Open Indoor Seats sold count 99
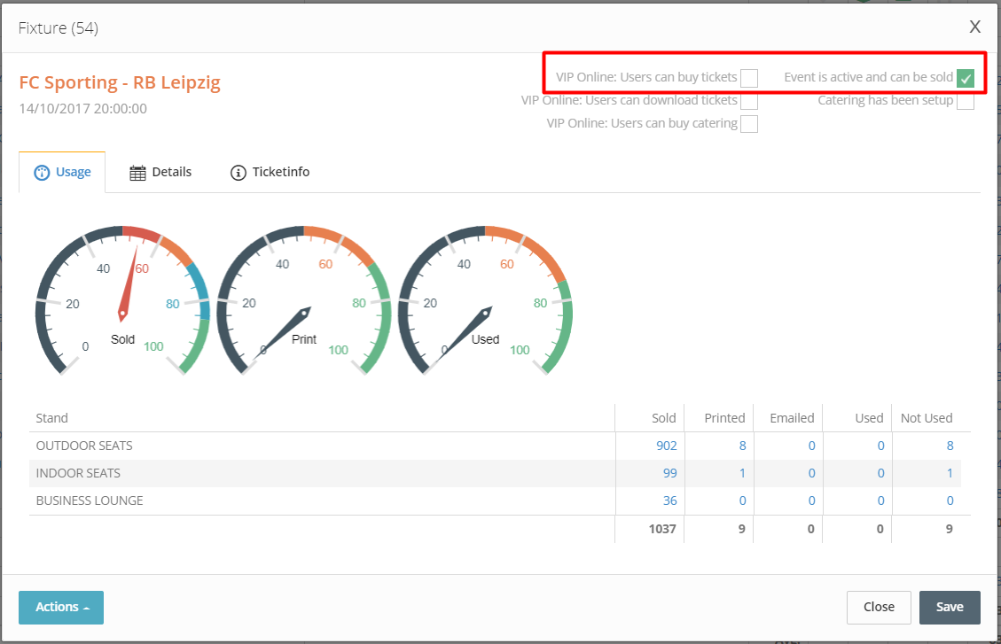This screenshot has width=1001, height=644. (669, 473)
